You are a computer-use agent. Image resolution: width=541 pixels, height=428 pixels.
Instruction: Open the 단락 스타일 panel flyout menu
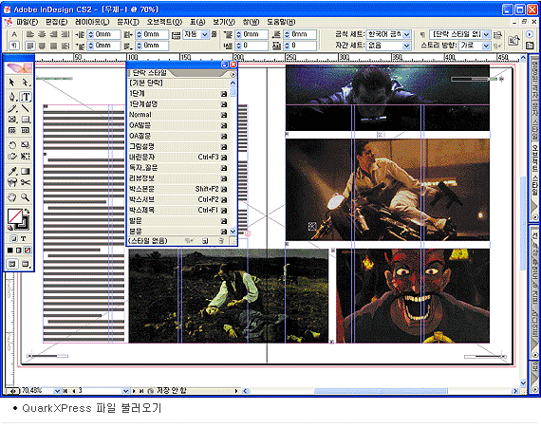click(233, 74)
